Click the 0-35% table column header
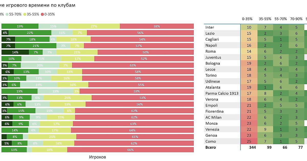The height and width of the screenshot is (161, 307). coord(247,19)
